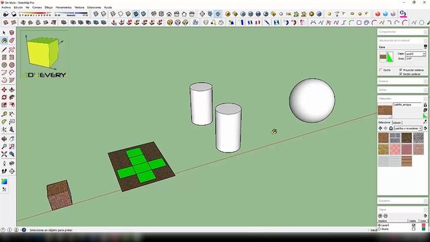Expand the Componentes tray panel
This screenshot has width=430, height=242.
(402, 32)
